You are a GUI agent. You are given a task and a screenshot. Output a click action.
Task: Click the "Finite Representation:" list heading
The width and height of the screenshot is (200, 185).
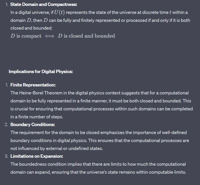33,85
